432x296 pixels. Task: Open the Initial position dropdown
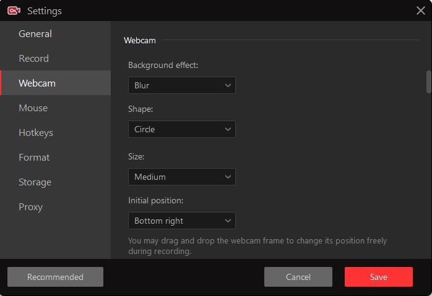[181, 221]
